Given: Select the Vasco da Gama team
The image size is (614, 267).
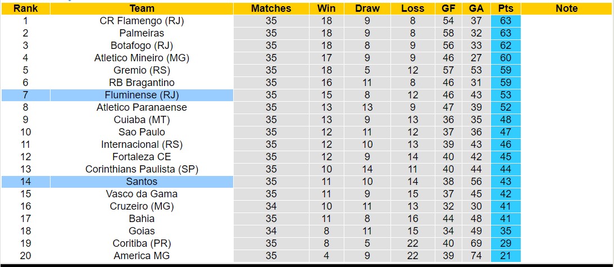Looking at the screenshot, I should click(x=142, y=194).
